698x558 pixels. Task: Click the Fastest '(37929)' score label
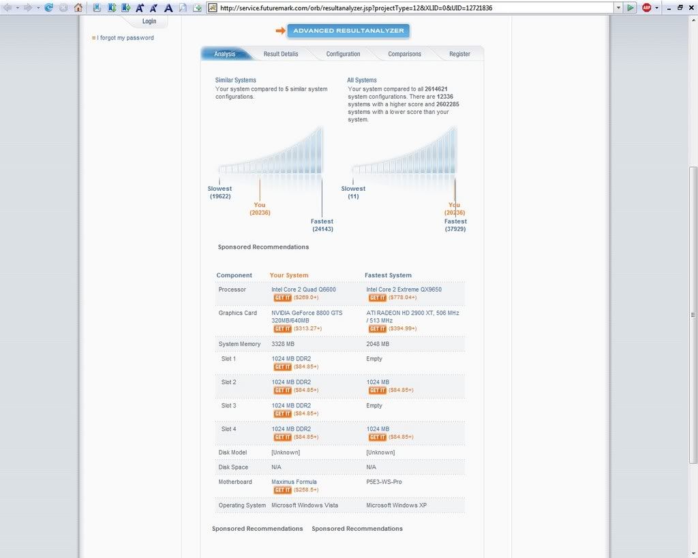pyautogui.click(x=455, y=229)
